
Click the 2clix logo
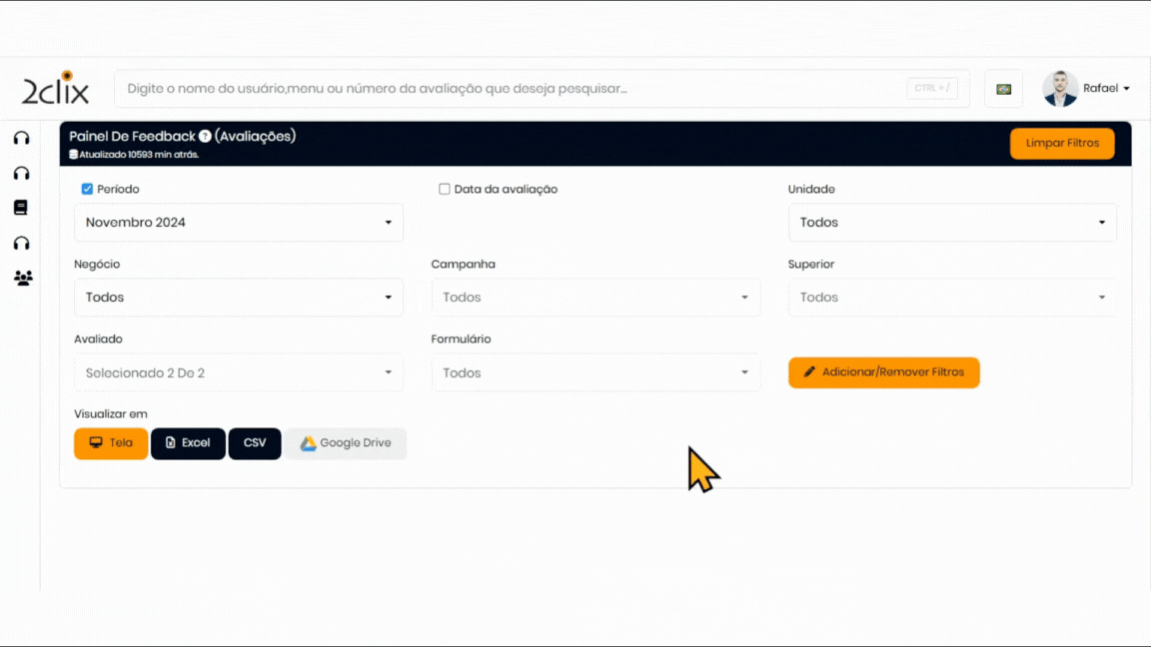pos(56,89)
